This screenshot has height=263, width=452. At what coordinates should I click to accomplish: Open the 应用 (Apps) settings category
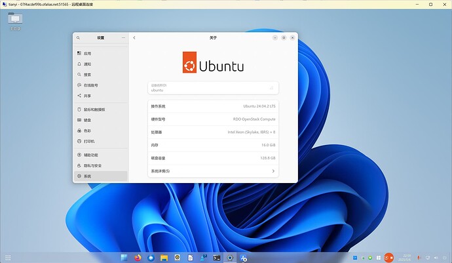[x=100, y=53]
